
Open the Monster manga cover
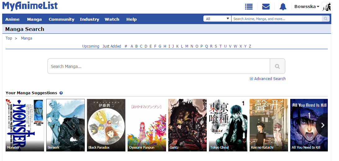coord(25,125)
